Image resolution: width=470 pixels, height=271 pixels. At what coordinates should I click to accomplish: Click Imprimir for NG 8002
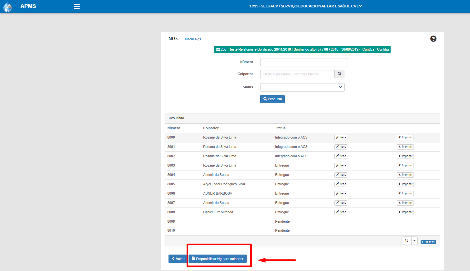[x=405, y=156]
